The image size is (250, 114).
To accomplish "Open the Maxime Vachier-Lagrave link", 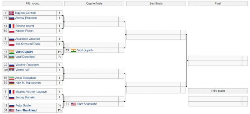I will click(x=31, y=92).
